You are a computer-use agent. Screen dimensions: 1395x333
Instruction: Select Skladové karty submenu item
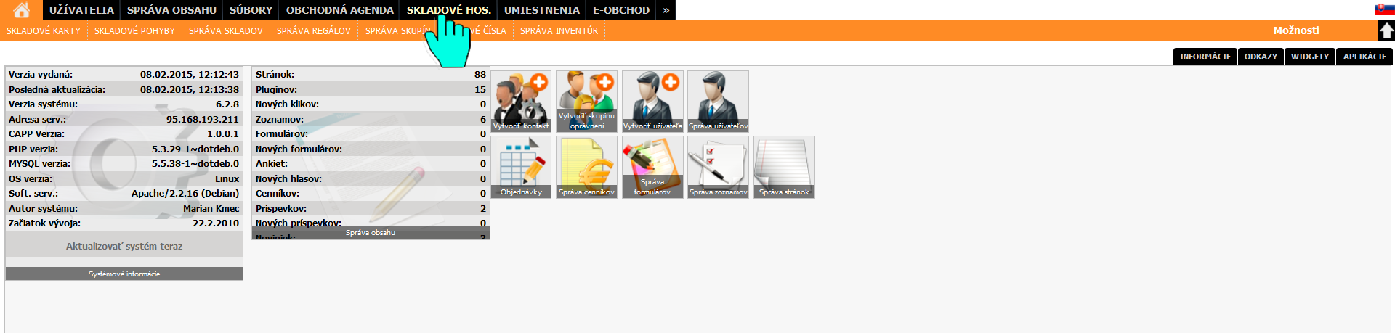coord(44,31)
